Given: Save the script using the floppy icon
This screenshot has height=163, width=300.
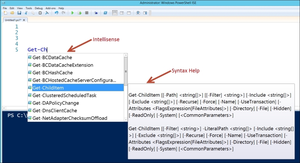Looking at the screenshot, I should [x=19, y=13].
